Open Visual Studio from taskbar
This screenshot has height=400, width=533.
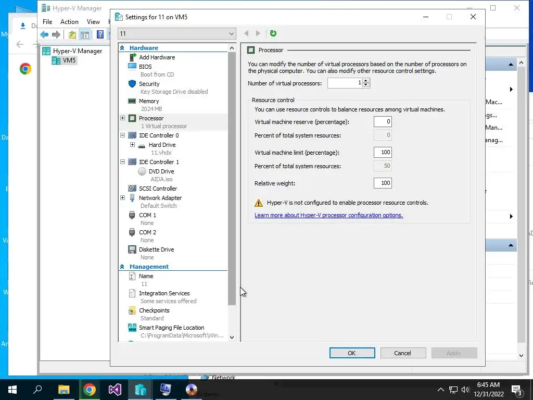click(x=115, y=390)
